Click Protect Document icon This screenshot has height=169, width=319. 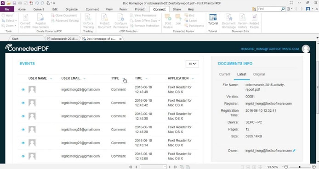click(x=104, y=21)
